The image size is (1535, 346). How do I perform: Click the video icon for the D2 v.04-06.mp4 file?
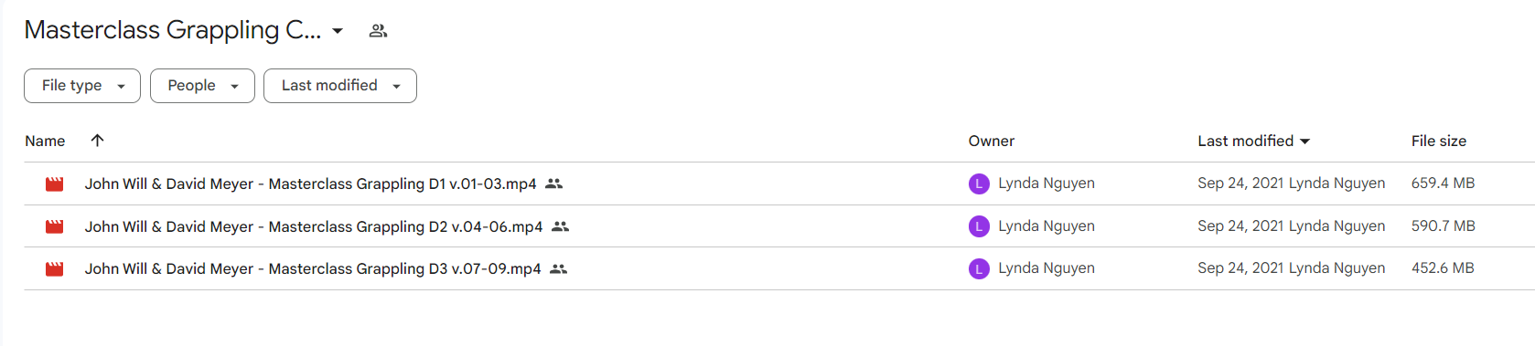[55, 226]
